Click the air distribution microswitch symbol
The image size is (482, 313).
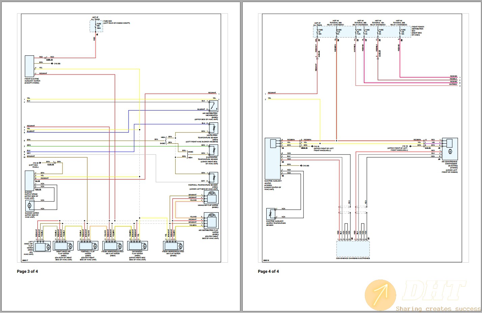(x=213, y=106)
